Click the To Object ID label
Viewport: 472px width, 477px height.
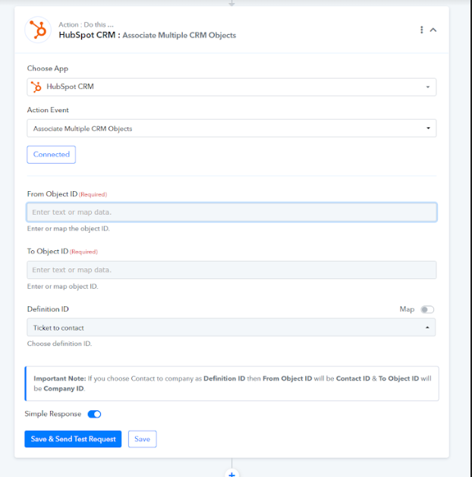point(48,251)
